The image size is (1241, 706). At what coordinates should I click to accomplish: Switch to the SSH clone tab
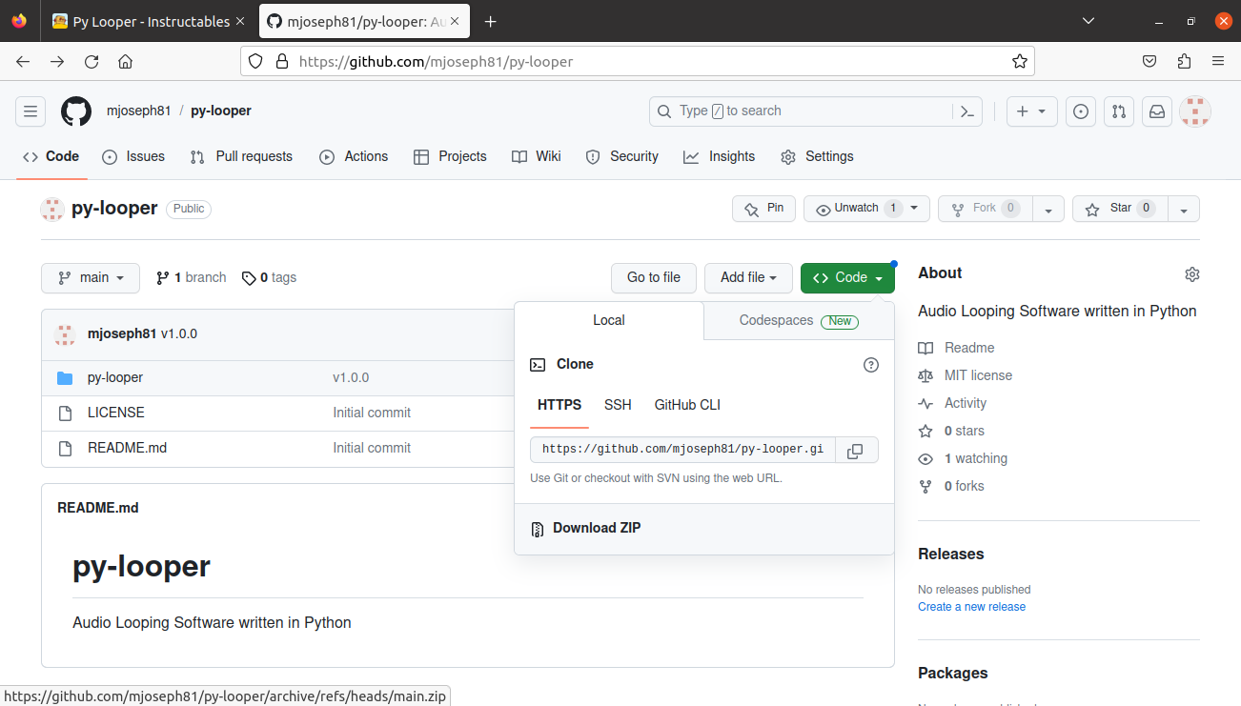617,405
